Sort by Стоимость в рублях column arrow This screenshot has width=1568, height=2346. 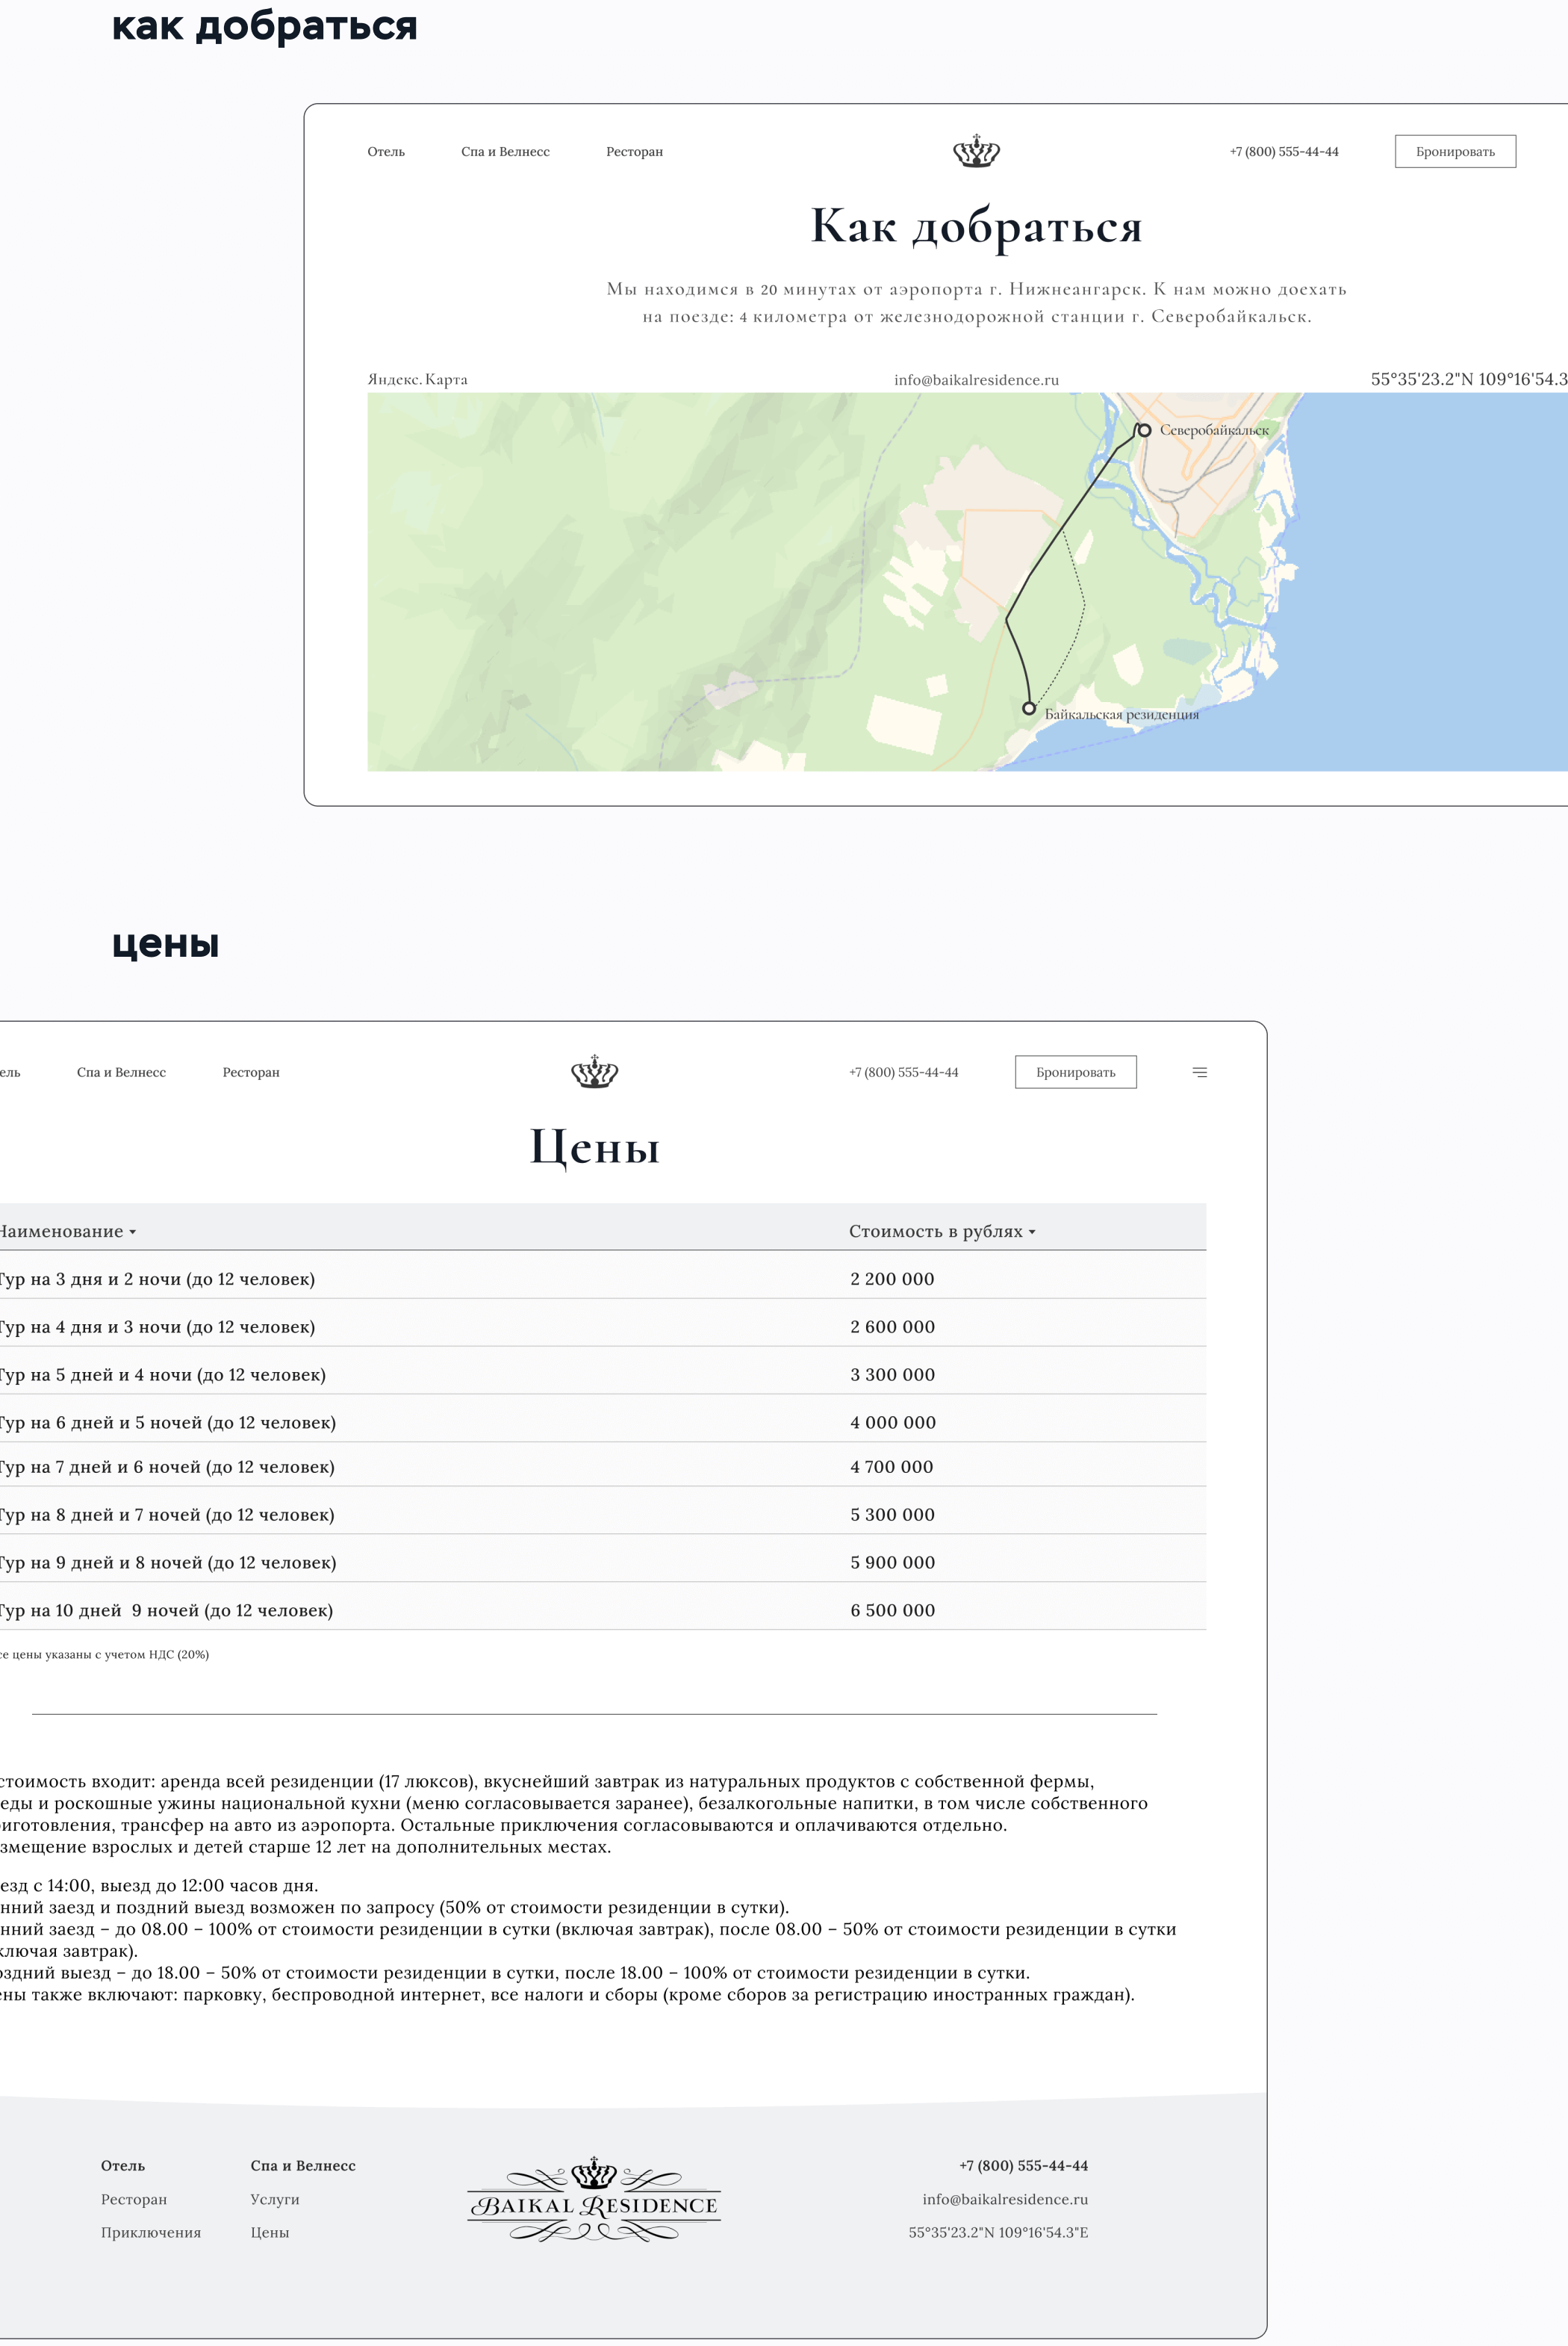coord(1032,1232)
